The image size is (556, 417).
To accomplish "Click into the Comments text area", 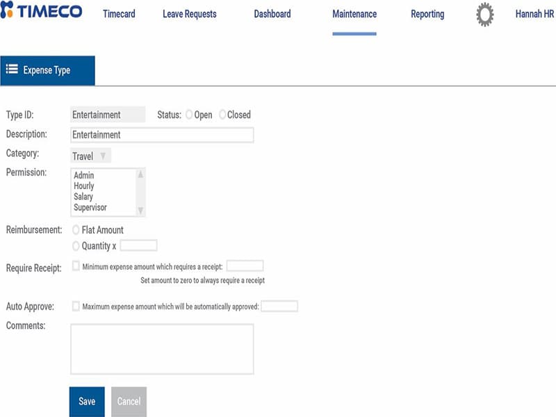I will pyautogui.click(x=162, y=349).
